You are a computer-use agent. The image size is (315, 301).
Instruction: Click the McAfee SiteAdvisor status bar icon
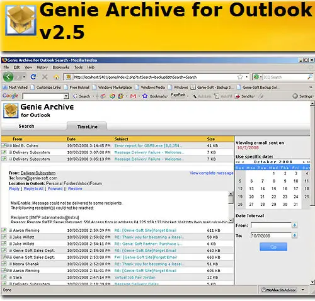279,290
